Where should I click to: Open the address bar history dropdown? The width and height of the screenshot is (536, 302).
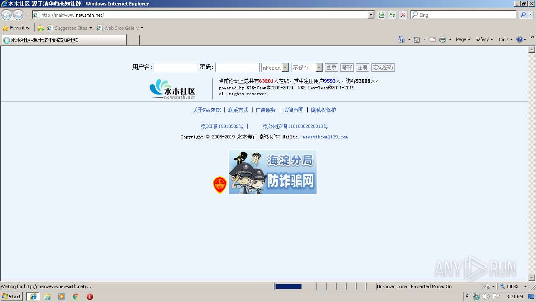371,15
